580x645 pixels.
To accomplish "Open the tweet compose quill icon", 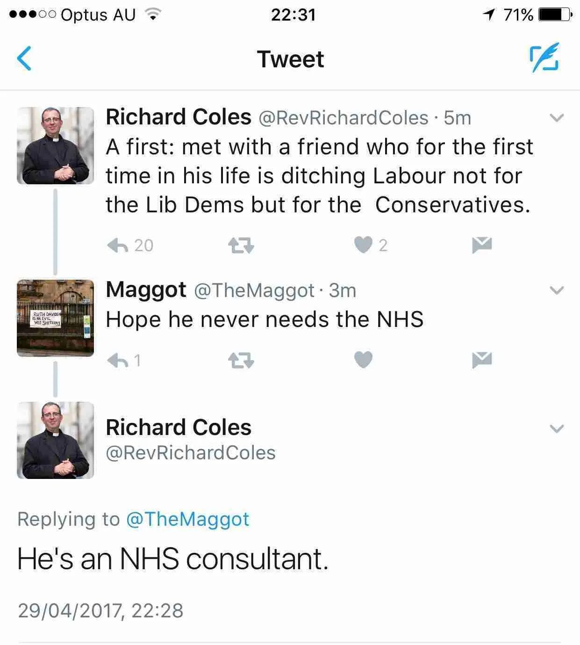I will pos(546,58).
